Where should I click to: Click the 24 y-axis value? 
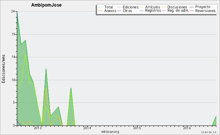click(x=13, y=11)
